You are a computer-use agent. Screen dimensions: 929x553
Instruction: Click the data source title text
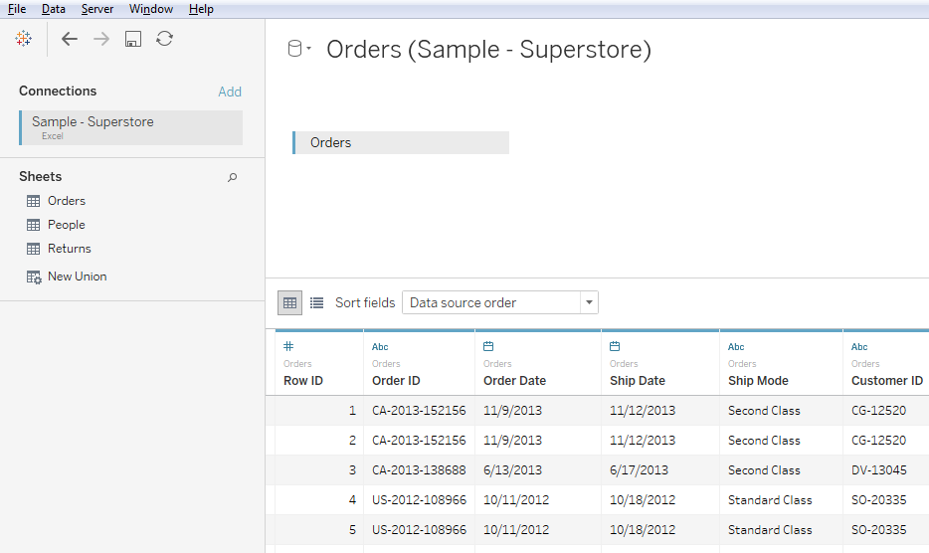(x=488, y=49)
